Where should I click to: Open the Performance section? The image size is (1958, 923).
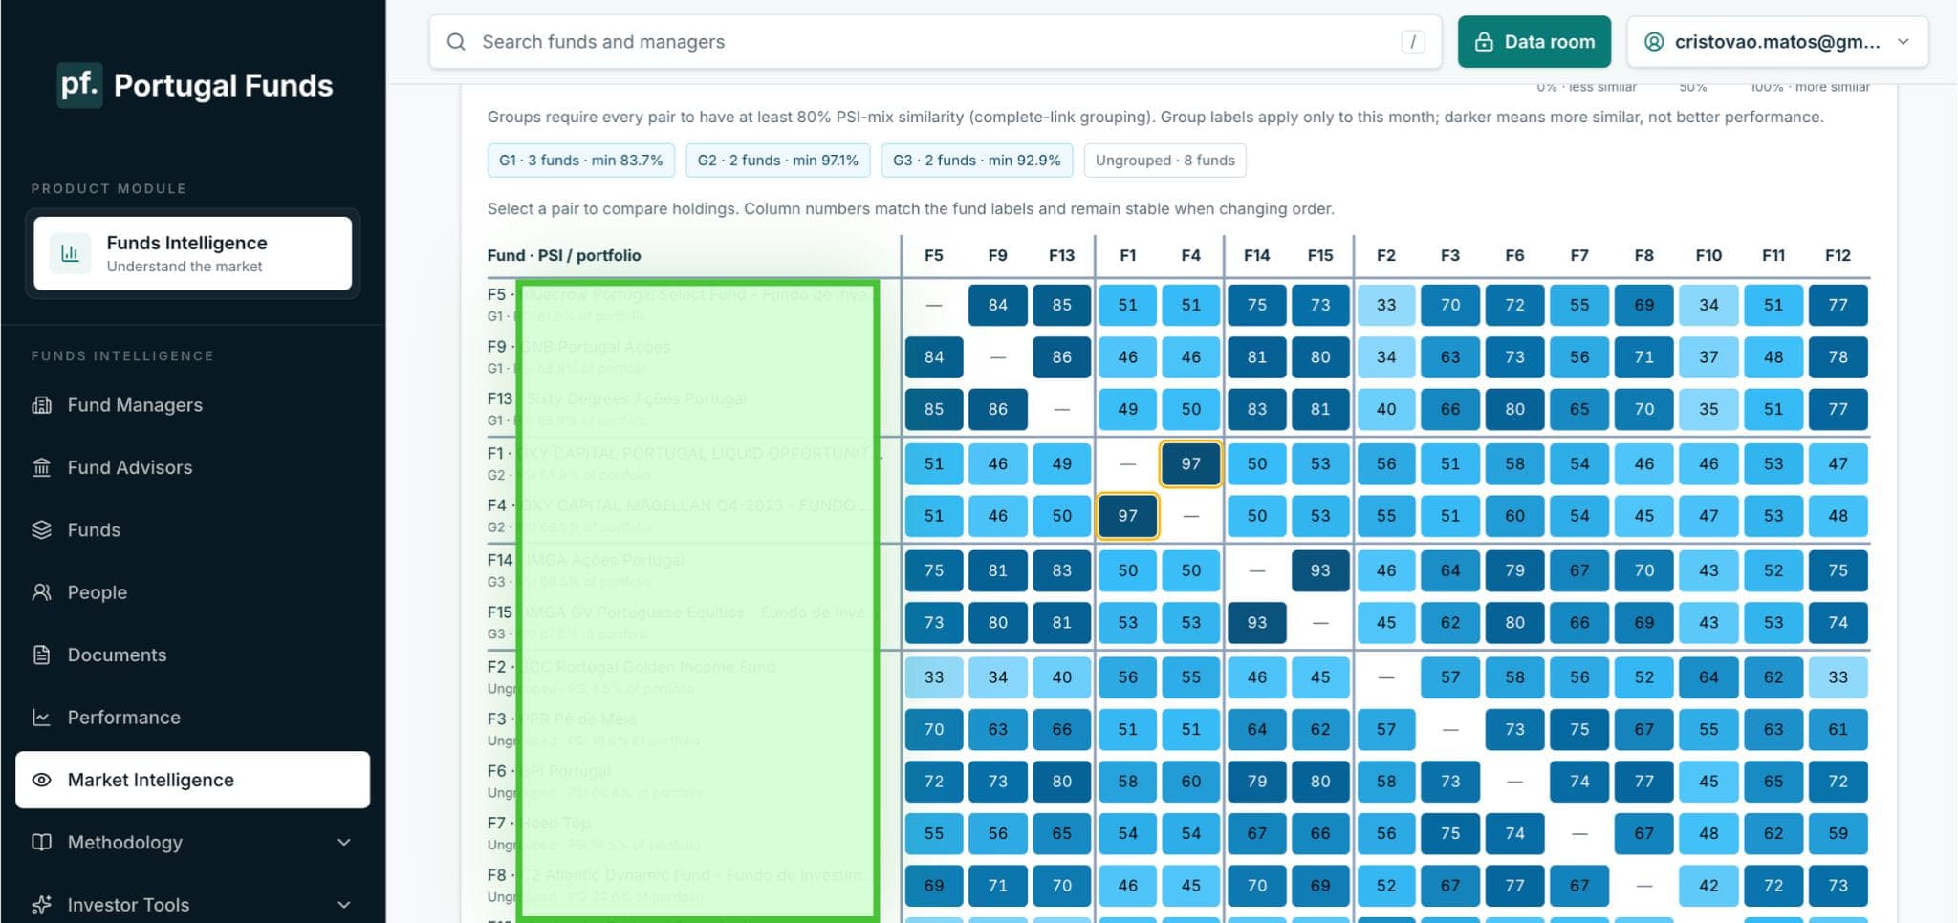(192, 717)
